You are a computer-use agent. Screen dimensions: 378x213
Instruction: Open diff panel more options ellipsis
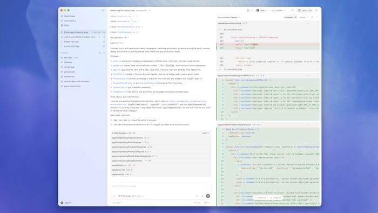point(317,17)
